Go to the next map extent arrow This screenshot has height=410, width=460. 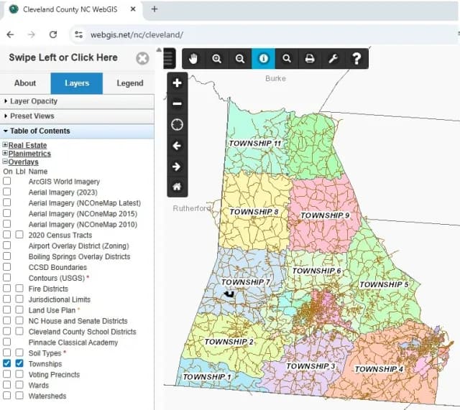click(x=178, y=167)
